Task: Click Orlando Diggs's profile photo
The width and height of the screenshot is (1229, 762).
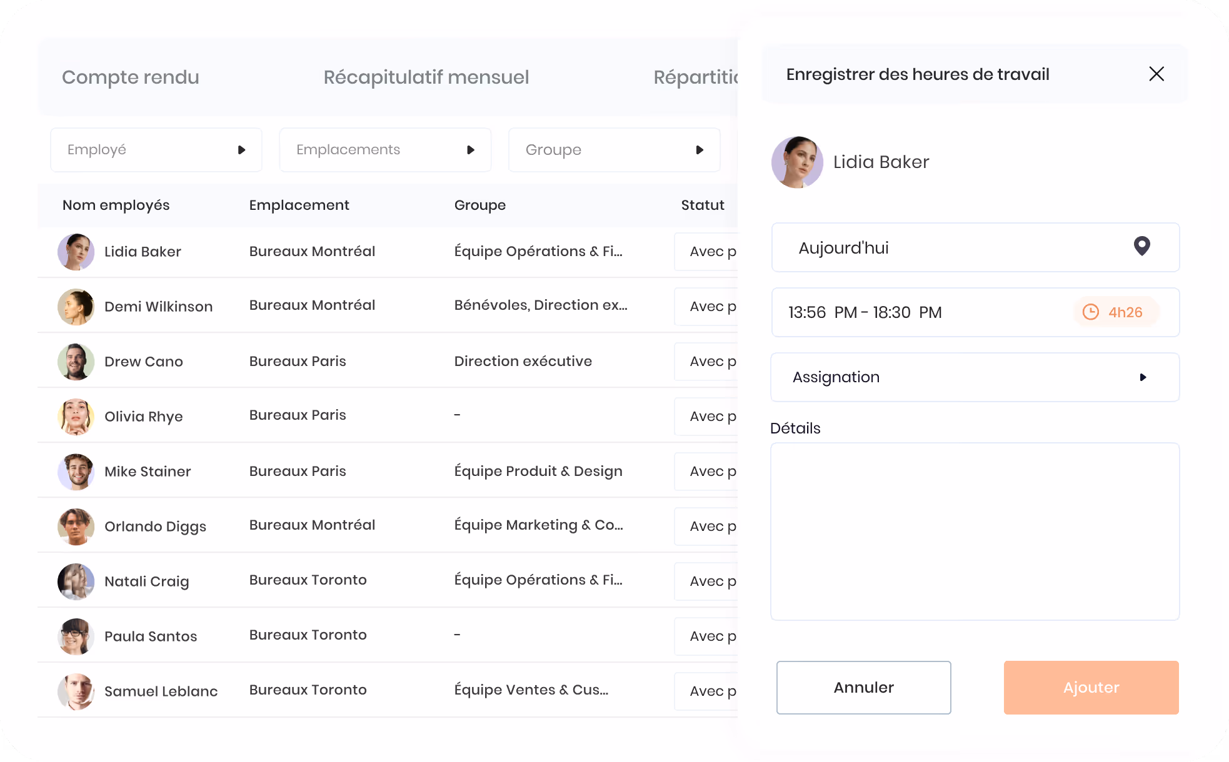Action: click(76, 527)
